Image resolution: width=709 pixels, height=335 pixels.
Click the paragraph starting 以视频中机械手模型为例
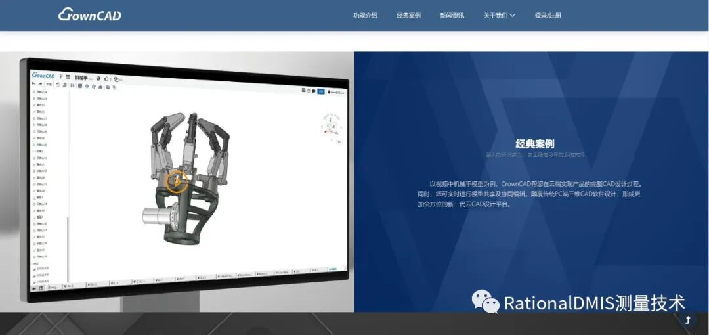(530, 194)
